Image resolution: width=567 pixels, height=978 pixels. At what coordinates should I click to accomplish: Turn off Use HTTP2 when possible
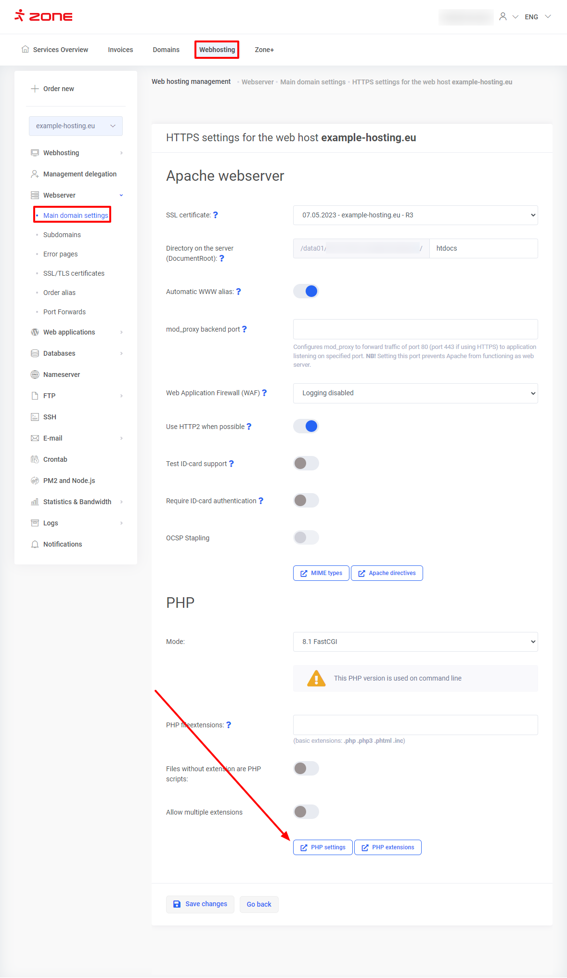pos(306,426)
